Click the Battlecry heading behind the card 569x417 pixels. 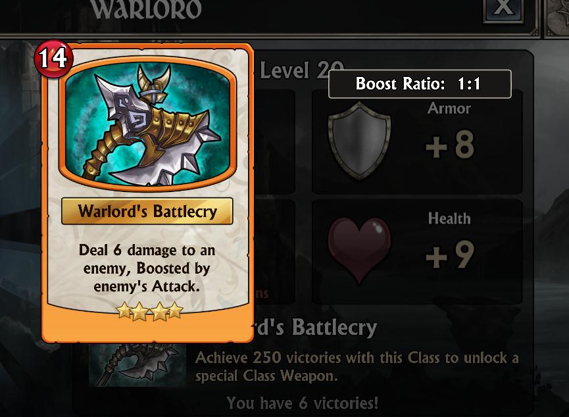[x=314, y=328]
